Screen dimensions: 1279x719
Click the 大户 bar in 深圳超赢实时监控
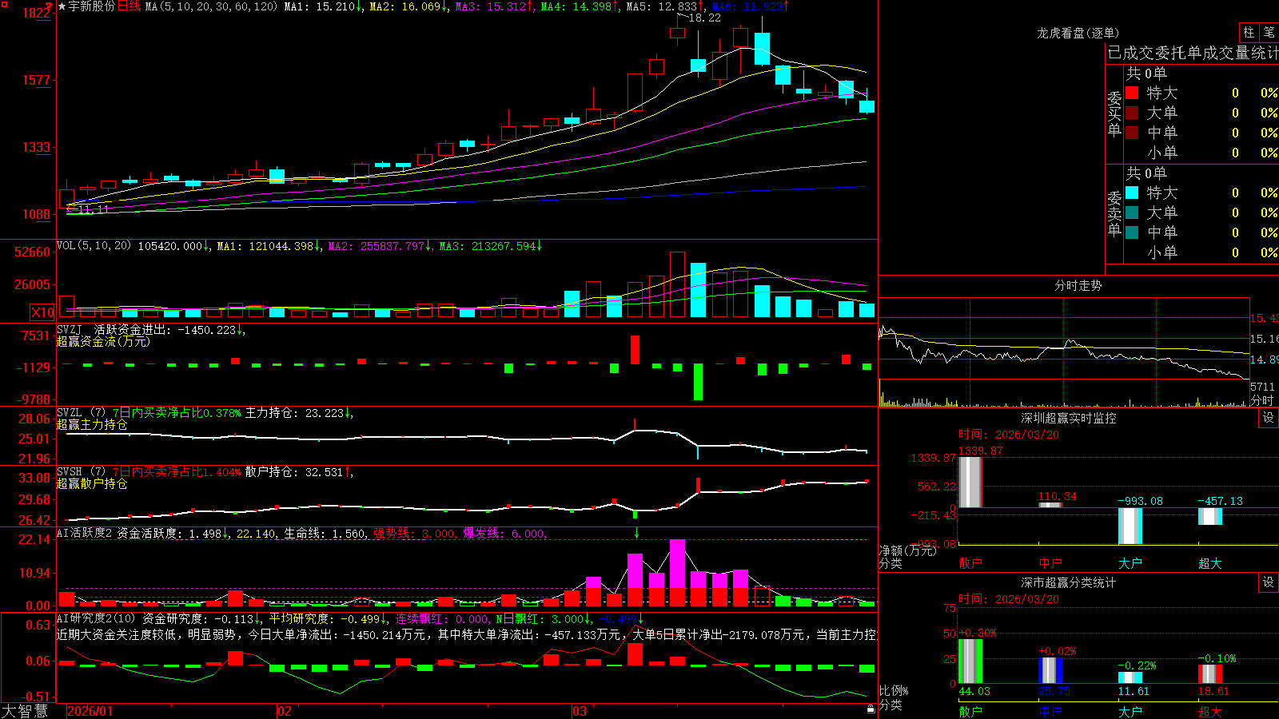click(x=1130, y=526)
